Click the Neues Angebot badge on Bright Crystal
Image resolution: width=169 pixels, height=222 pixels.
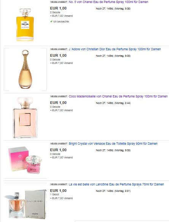click(59, 144)
